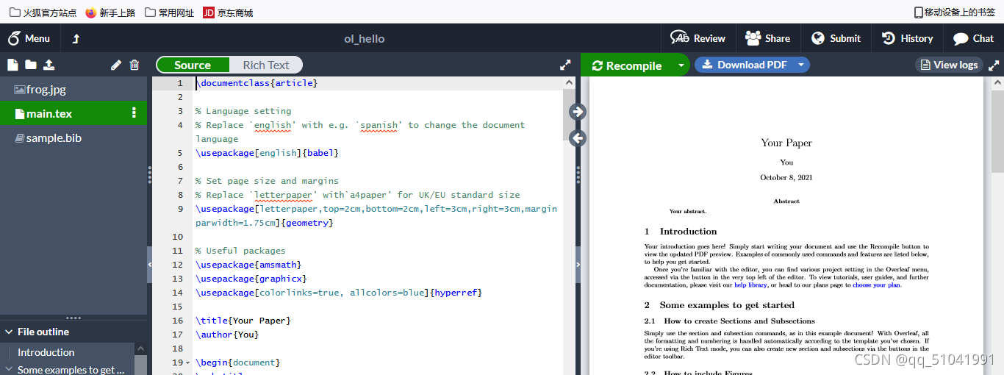Viewport: 1004px width, 375px height.
Task: Open the project History
Action: pyautogui.click(x=907, y=38)
